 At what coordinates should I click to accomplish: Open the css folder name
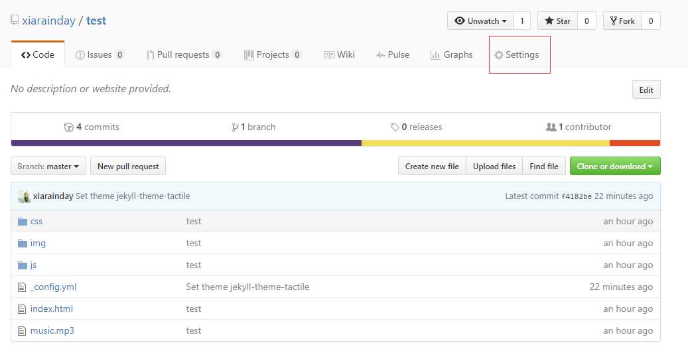coord(36,221)
